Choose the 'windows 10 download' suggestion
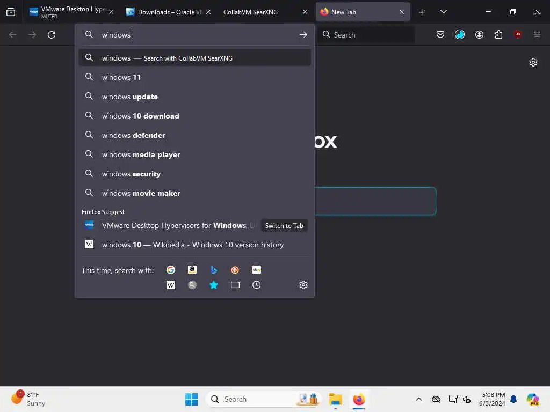The image size is (550, 412). click(194, 116)
